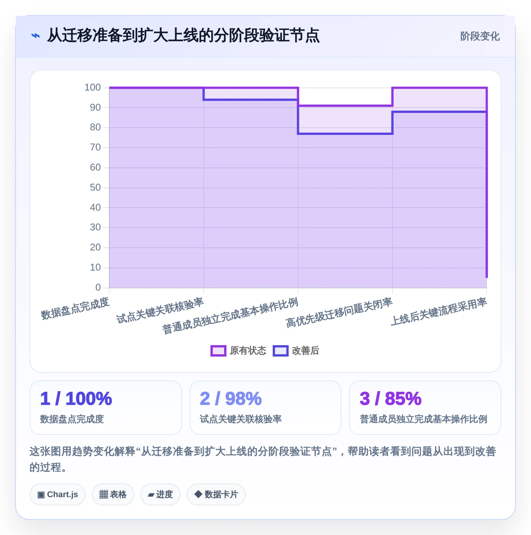Image resolution: width=531 pixels, height=535 pixels.
Task: Select the 数据卡片 tag chip
Action: click(216, 494)
